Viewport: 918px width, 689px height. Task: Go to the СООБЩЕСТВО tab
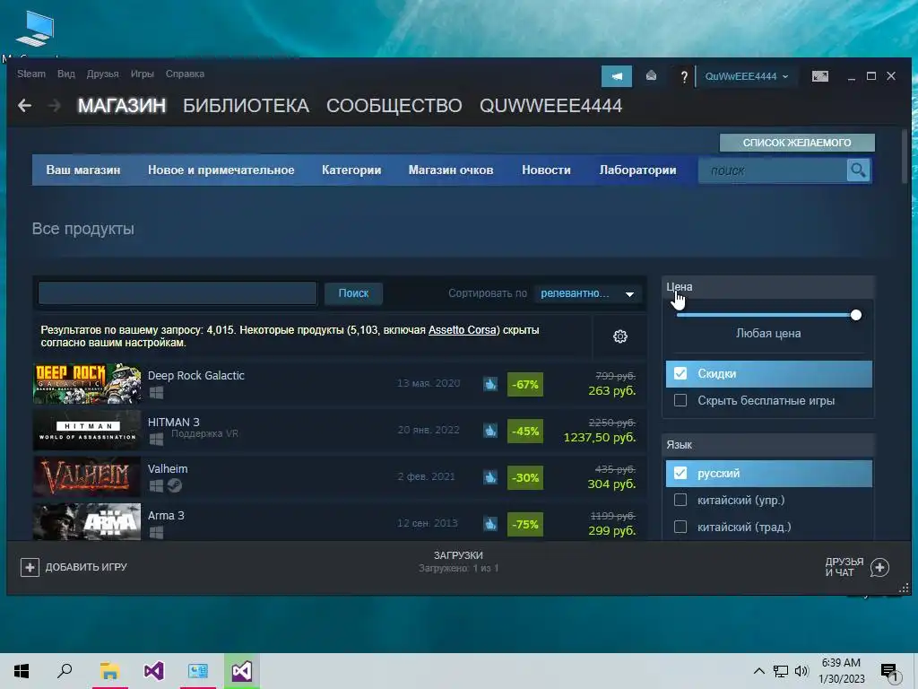(x=394, y=106)
